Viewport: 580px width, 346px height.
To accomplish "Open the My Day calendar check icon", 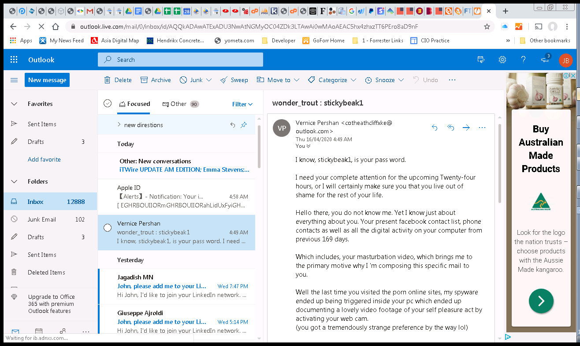I will click(481, 60).
